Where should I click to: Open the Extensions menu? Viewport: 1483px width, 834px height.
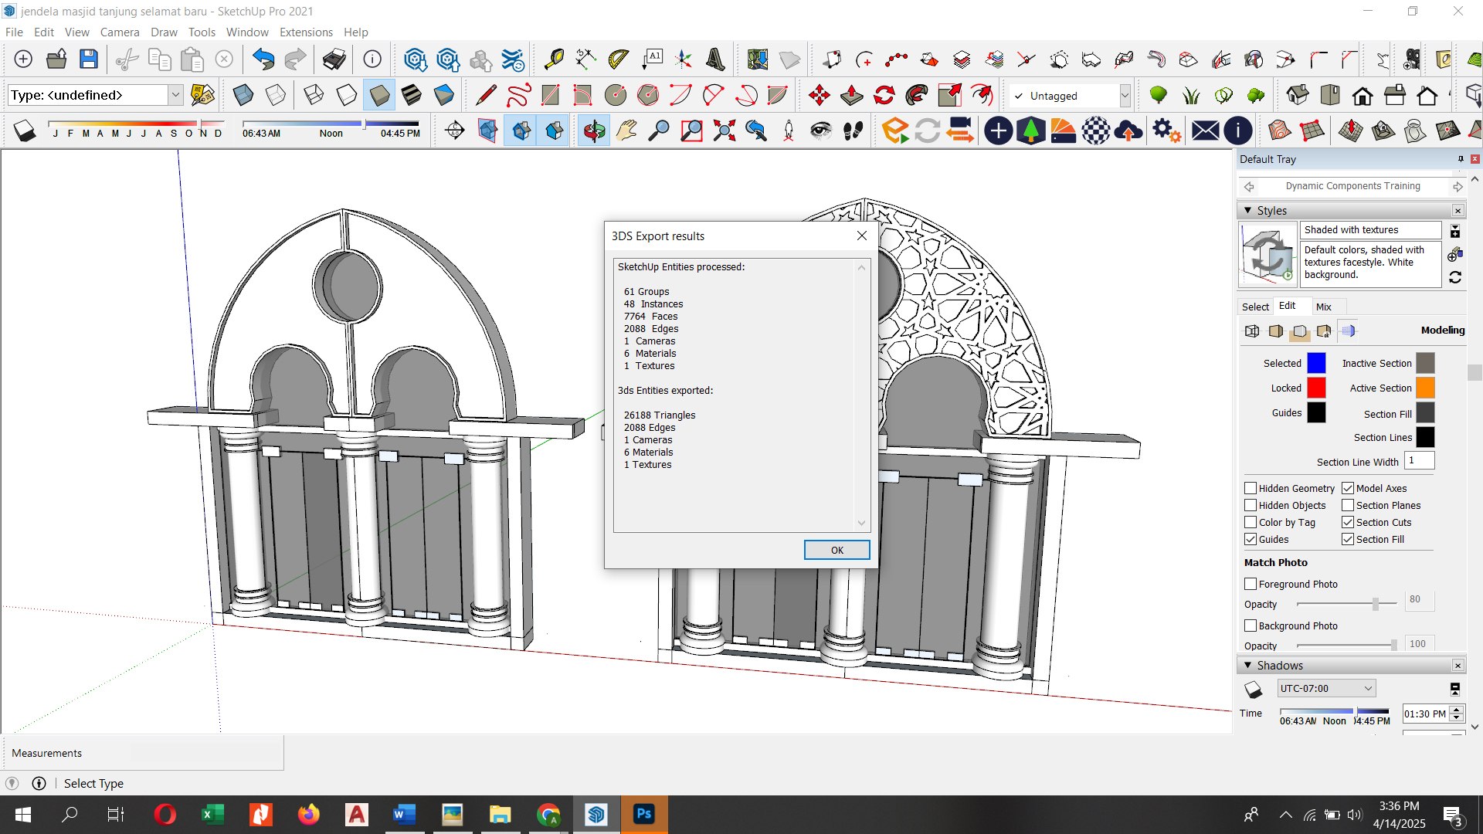306,32
